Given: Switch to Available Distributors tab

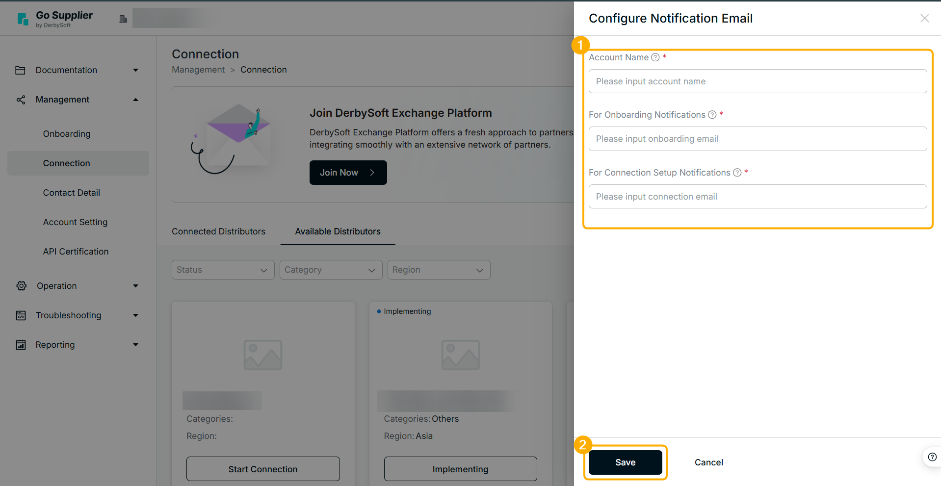Looking at the screenshot, I should (338, 231).
